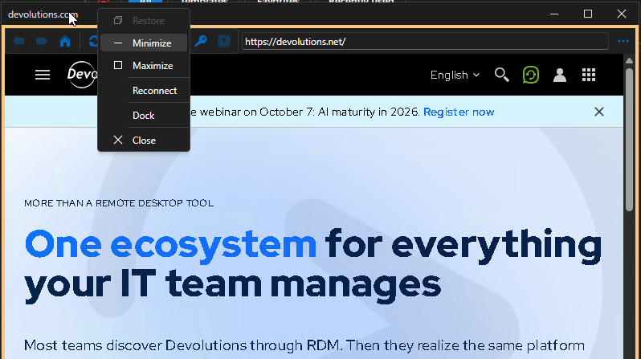Expand the English language dropdown

click(x=455, y=75)
